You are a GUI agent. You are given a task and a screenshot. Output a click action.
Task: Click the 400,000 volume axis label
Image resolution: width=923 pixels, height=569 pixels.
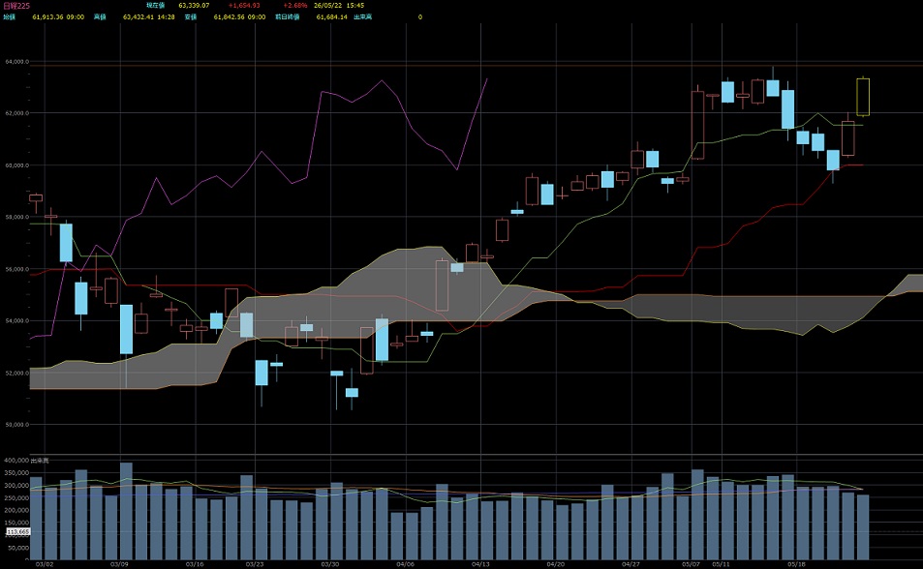16,461
